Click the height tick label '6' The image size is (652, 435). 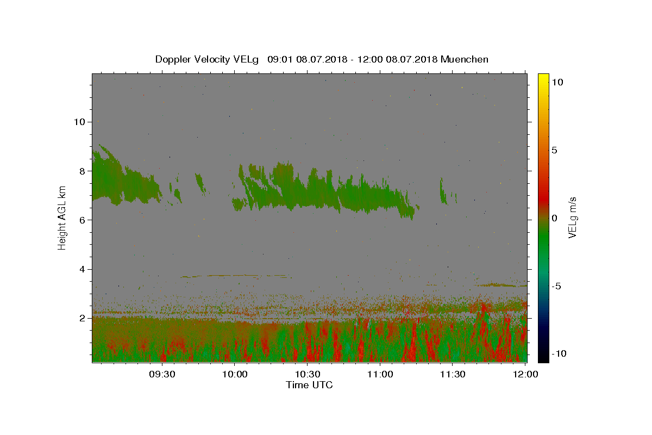[82, 220]
